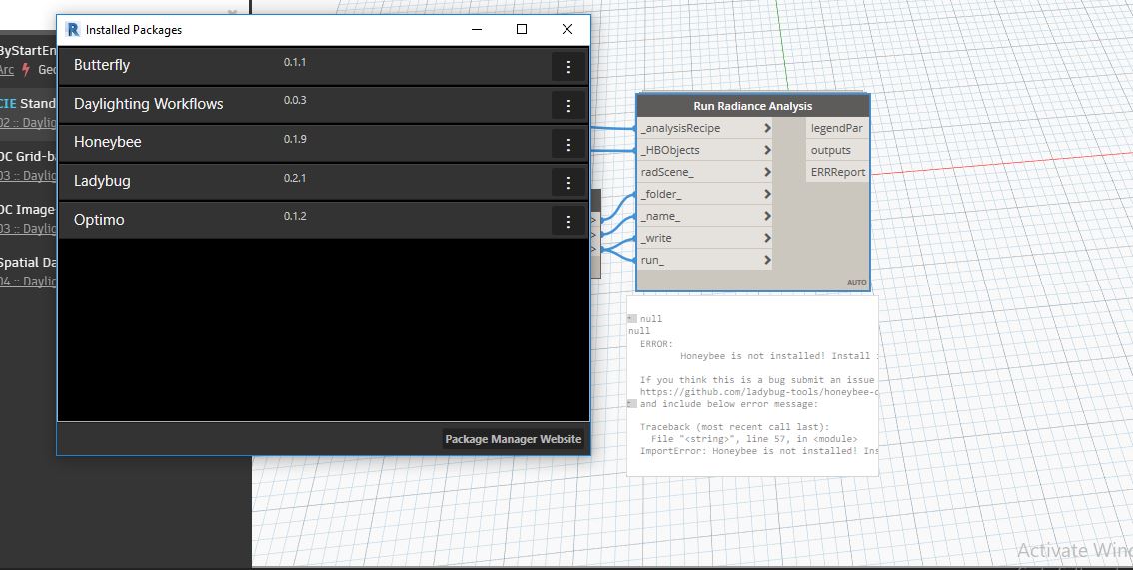Click the AUTO lacing label on node
This screenshot has width=1133, height=570.
pyautogui.click(x=857, y=283)
